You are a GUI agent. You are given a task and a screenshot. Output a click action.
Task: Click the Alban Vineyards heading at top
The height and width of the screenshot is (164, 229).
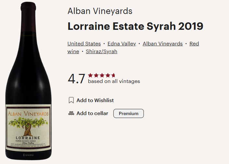100,11
